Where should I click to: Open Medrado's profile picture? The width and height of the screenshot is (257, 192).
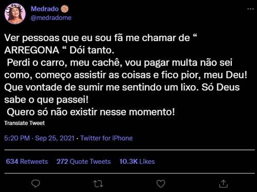[x=15, y=14]
